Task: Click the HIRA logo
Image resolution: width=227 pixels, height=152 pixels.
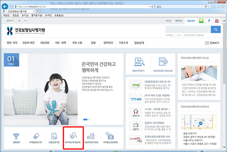Action: tap(26, 31)
